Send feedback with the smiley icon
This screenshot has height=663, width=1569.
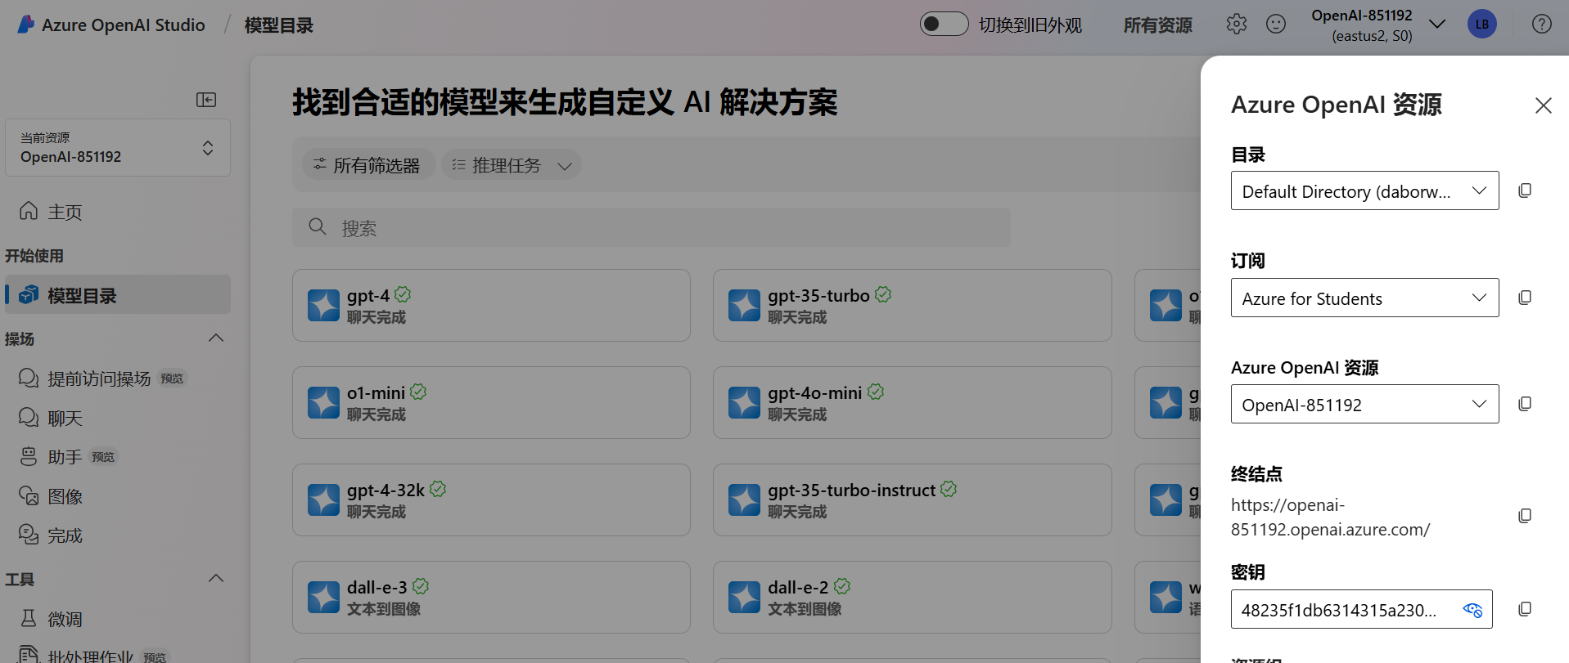pyautogui.click(x=1276, y=25)
